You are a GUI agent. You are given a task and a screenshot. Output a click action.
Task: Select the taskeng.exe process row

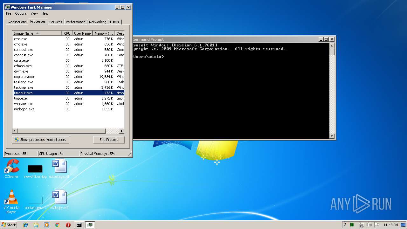click(x=69, y=82)
